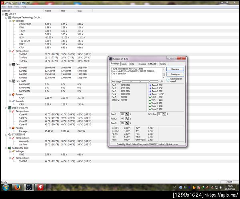Click the HDD green checkmark icon

tap(150, 97)
